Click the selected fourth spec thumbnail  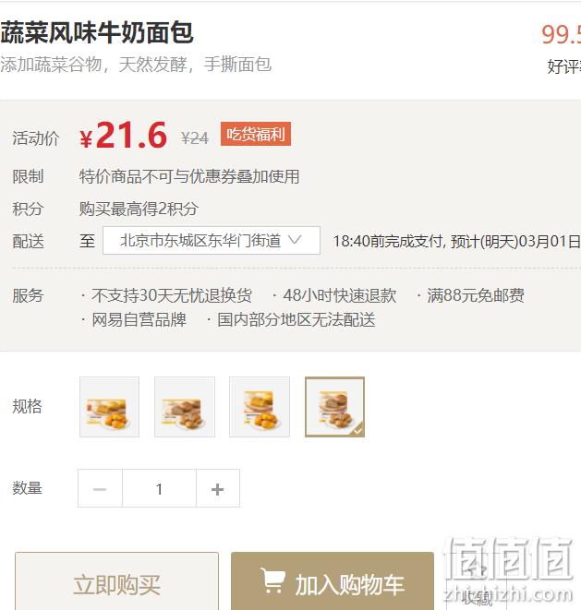[334, 407]
